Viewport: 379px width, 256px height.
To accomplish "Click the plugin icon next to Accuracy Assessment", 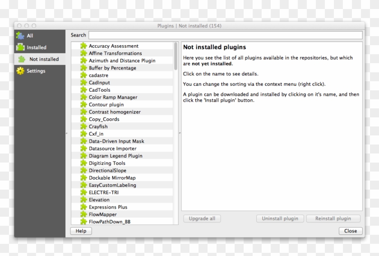I will click(83, 46).
